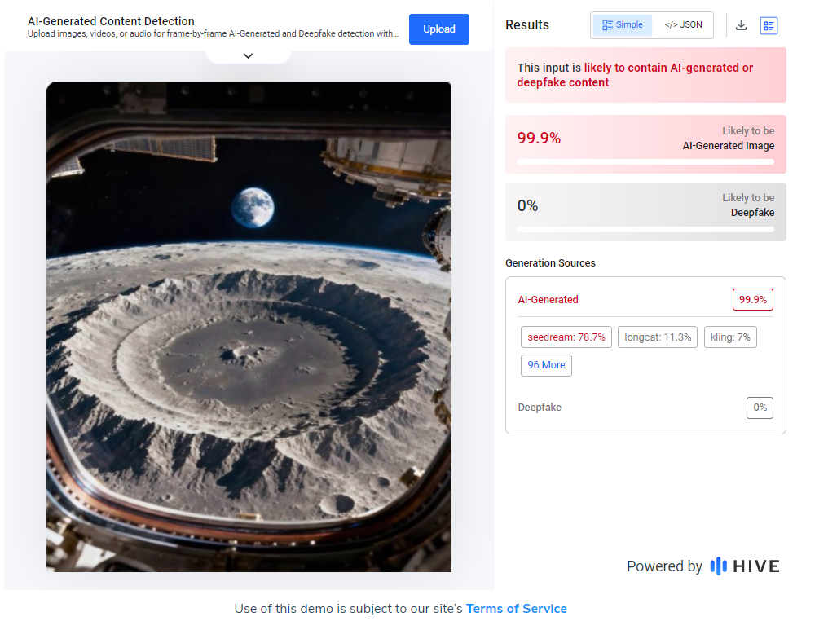Select the kling 7% source tag
Viewport: 828px width, 630px height.
(730, 337)
